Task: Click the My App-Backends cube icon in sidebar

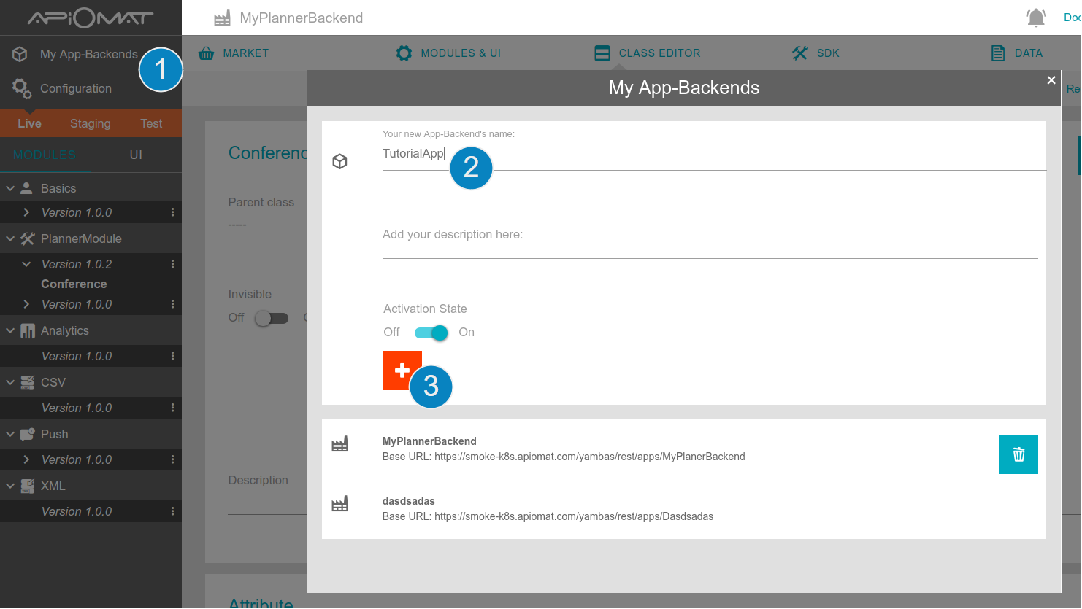Action: point(20,54)
